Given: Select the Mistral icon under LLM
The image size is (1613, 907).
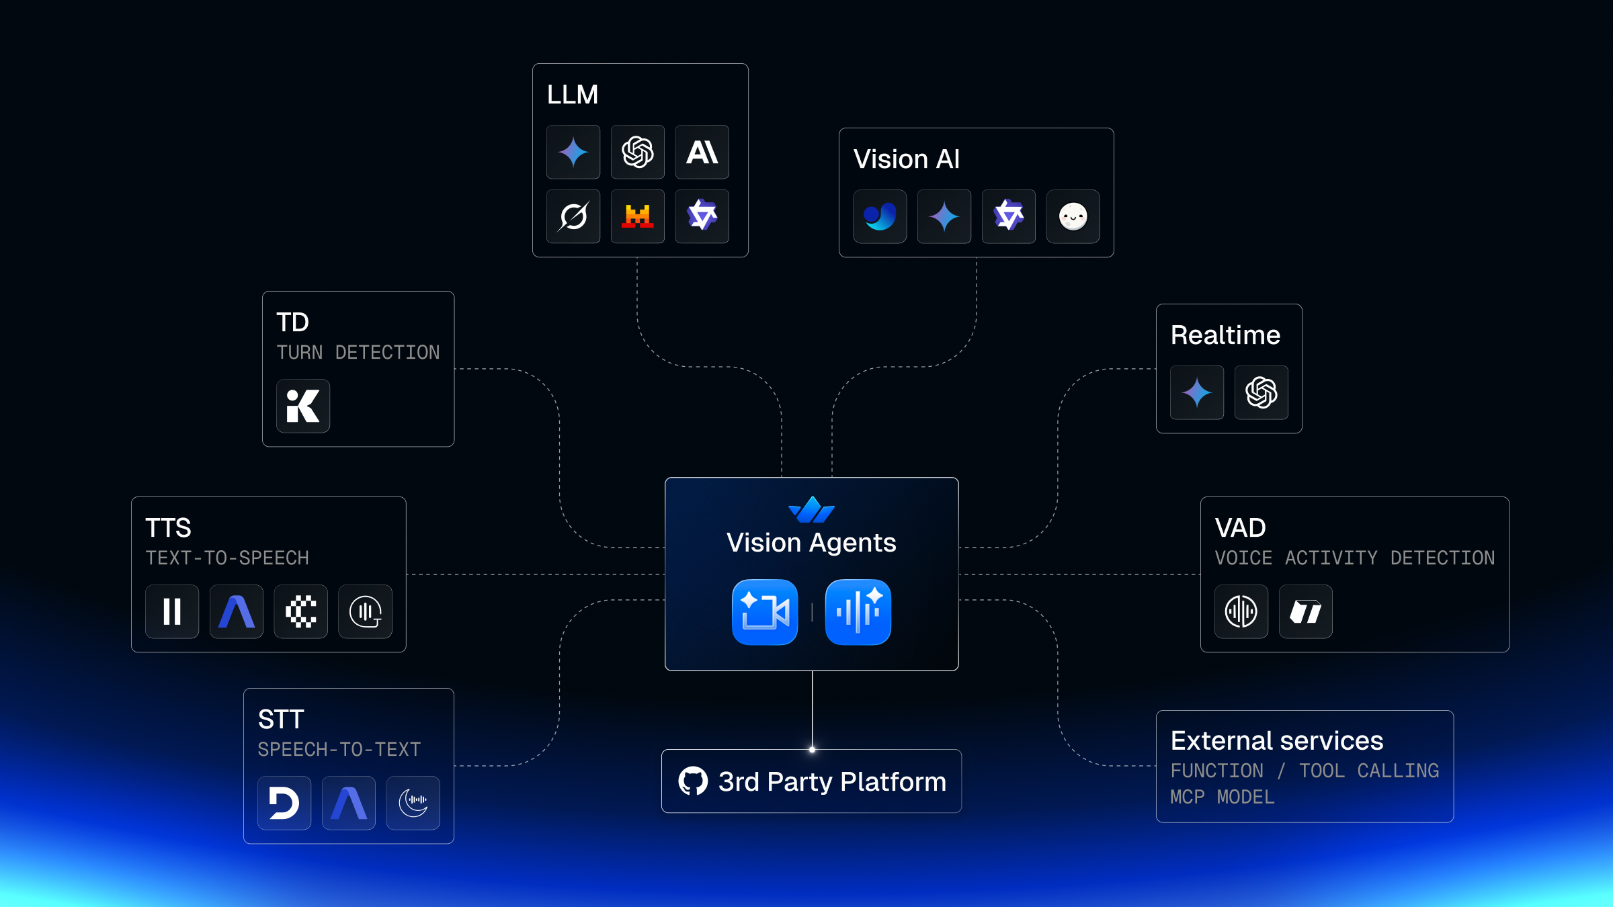Looking at the screenshot, I should point(637,216).
